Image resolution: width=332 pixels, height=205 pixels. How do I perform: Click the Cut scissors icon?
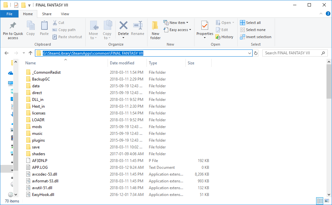coord(55,23)
